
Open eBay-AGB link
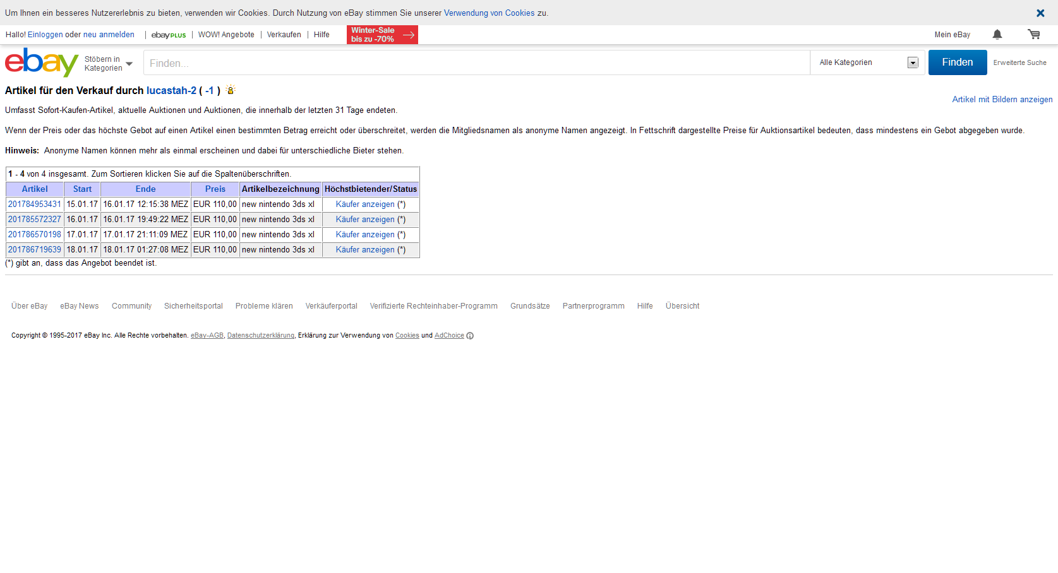(x=207, y=336)
